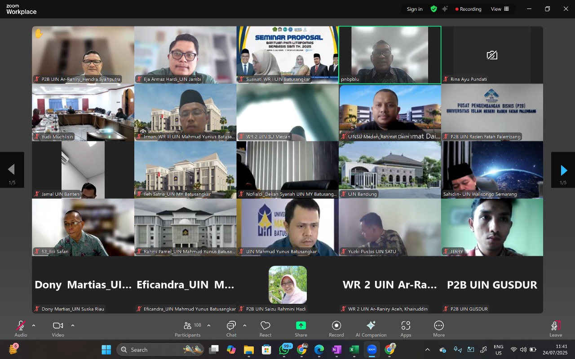Toggle the Video camera button
Image resolution: width=575 pixels, height=359 pixels.
pyautogui.click(x=58, y=328)
